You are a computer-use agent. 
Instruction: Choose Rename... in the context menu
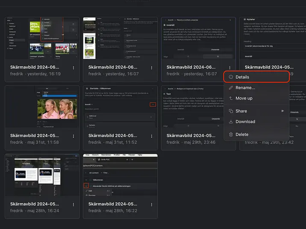[x=245, y=88]
